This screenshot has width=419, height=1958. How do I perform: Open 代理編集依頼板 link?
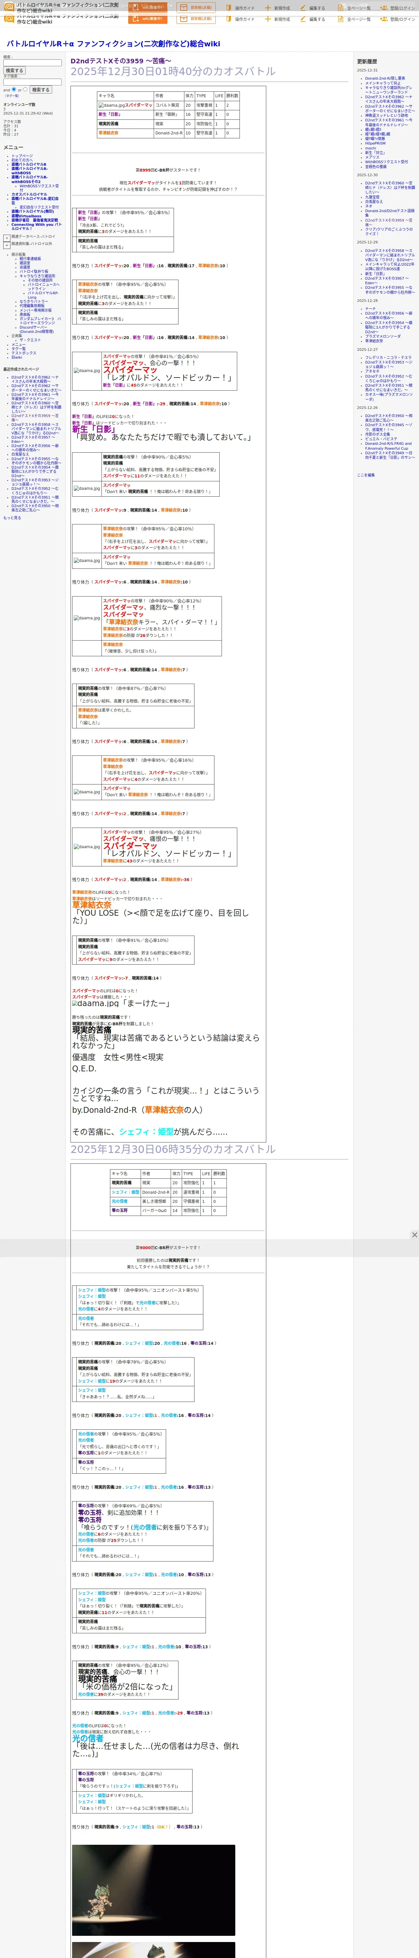tap(32, 305)
